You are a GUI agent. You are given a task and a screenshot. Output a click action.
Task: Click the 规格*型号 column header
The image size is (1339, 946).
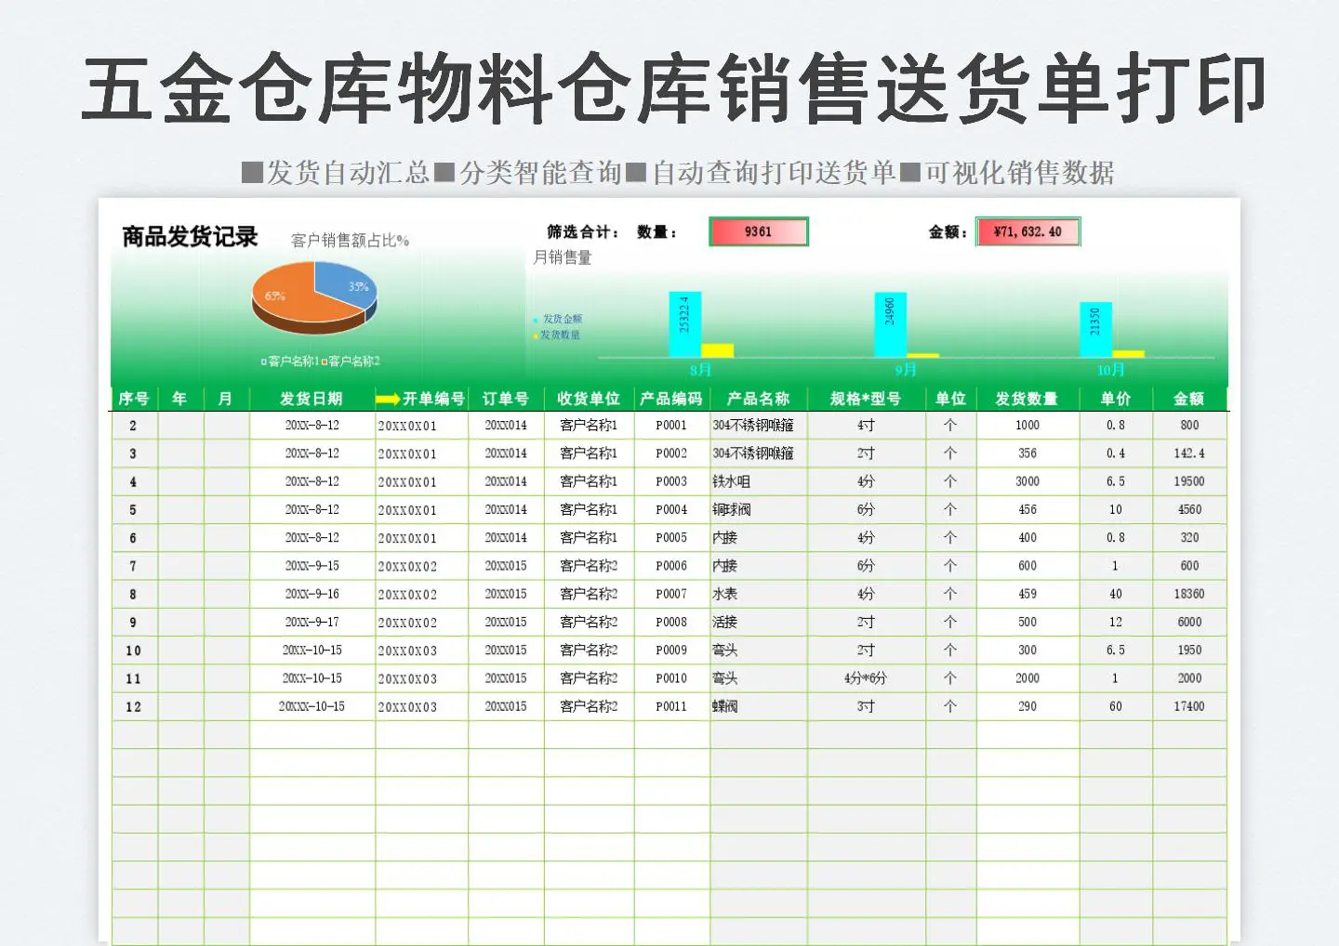(866, 399)
